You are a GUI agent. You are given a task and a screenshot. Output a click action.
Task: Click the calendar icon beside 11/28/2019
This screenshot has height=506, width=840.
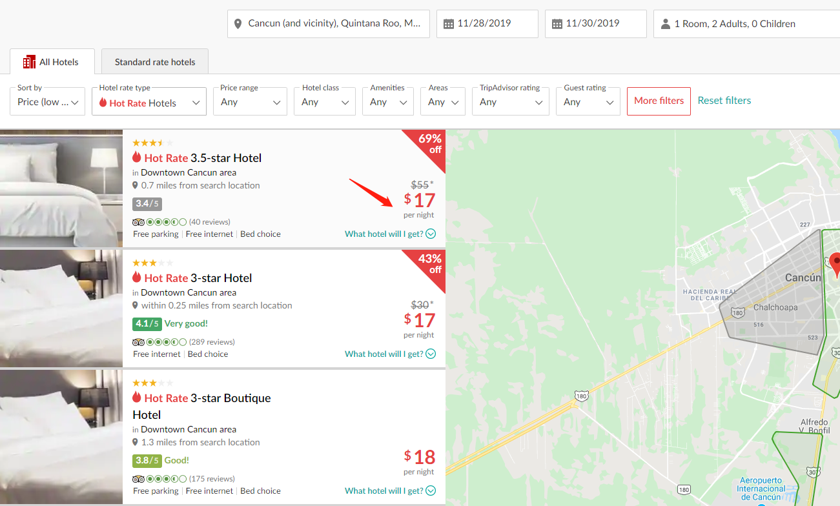click(x=449, y=24)
